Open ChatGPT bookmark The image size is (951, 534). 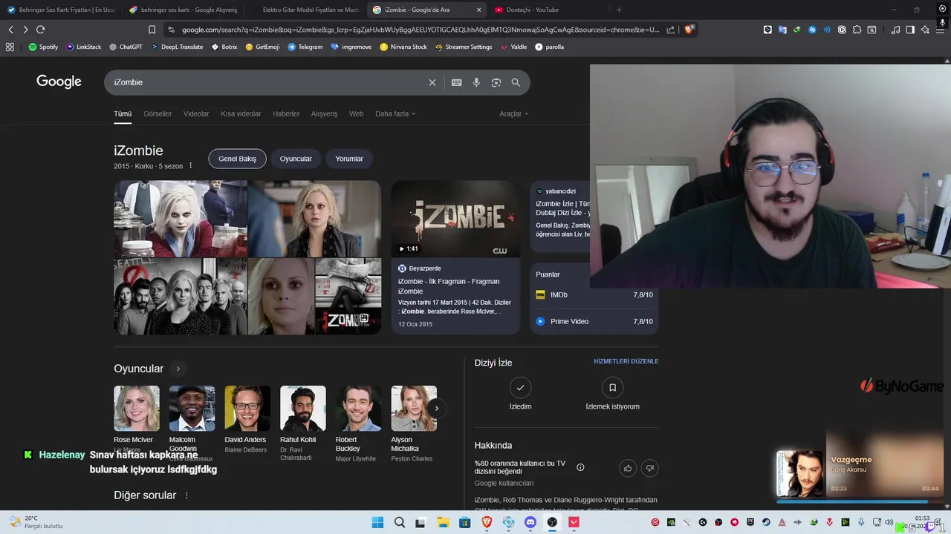[x=126, y=47]
